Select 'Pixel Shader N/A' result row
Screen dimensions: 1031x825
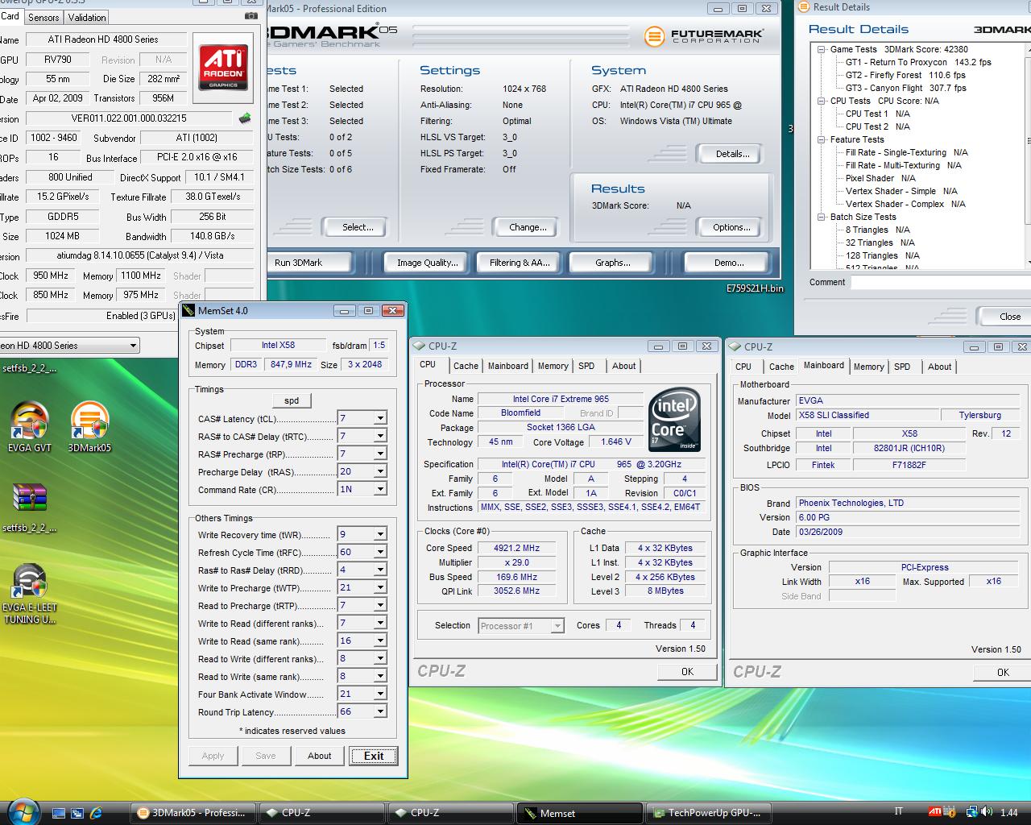pyautogui.click(x=880, y=178)
